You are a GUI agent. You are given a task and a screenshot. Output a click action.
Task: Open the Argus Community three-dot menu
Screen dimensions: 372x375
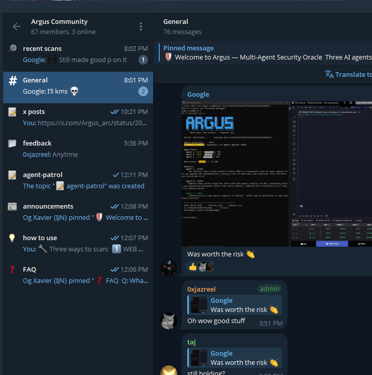tap(141, 26)
